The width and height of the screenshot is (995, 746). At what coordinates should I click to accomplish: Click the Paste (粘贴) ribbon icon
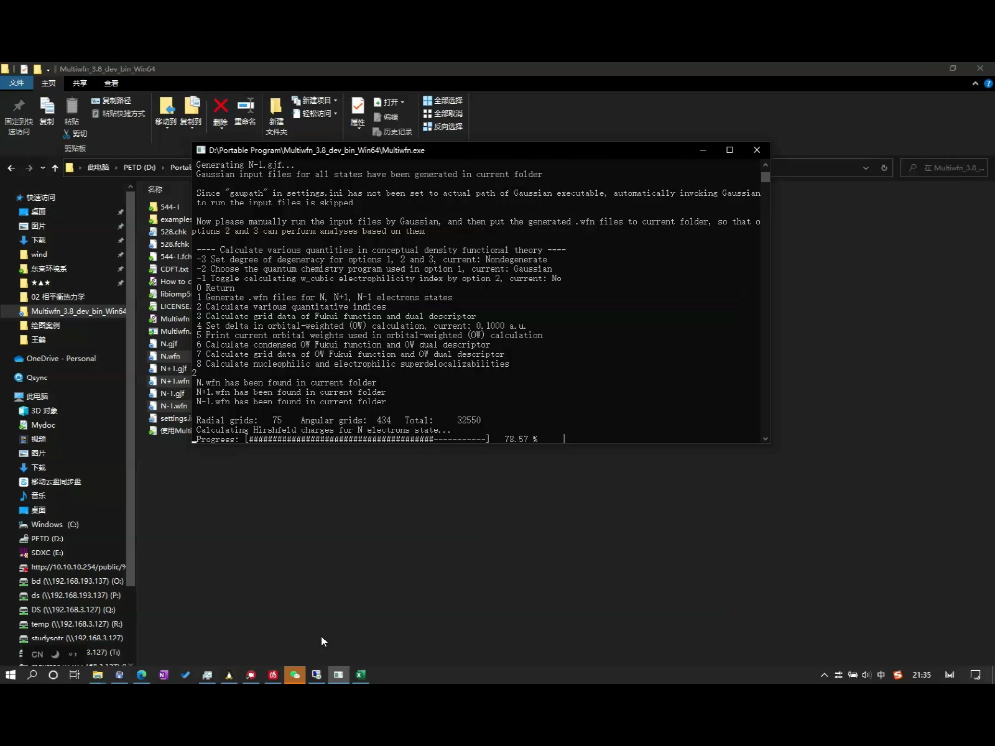72,106
